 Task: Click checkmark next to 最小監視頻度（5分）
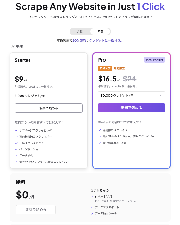pos(99,143)
